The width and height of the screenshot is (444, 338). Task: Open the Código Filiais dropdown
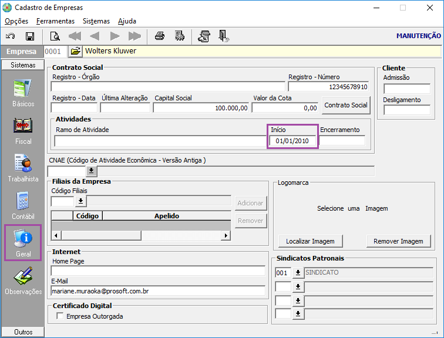80,201
